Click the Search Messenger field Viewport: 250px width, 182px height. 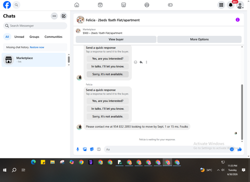click(35, 26)
